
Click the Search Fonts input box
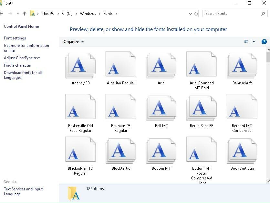click(x=232, y=14)
